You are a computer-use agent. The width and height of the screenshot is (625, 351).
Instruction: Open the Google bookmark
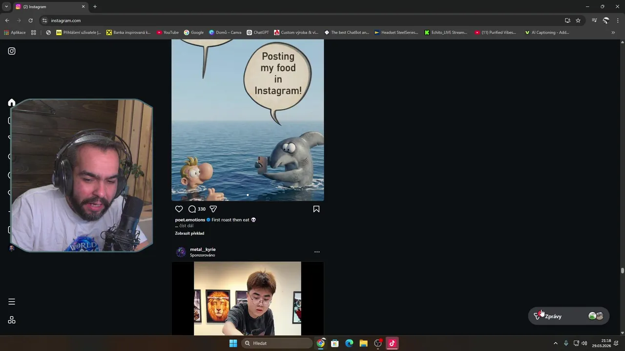coord(194,33)
